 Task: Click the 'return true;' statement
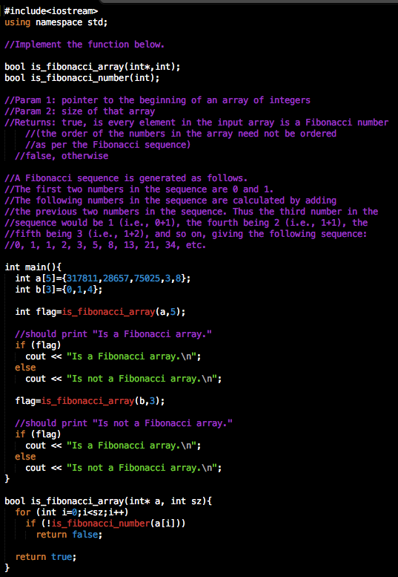[x=46, y=557]
